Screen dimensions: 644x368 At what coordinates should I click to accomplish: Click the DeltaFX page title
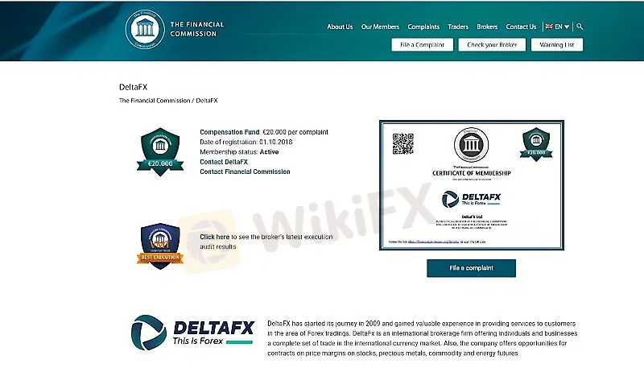[133, 87]
